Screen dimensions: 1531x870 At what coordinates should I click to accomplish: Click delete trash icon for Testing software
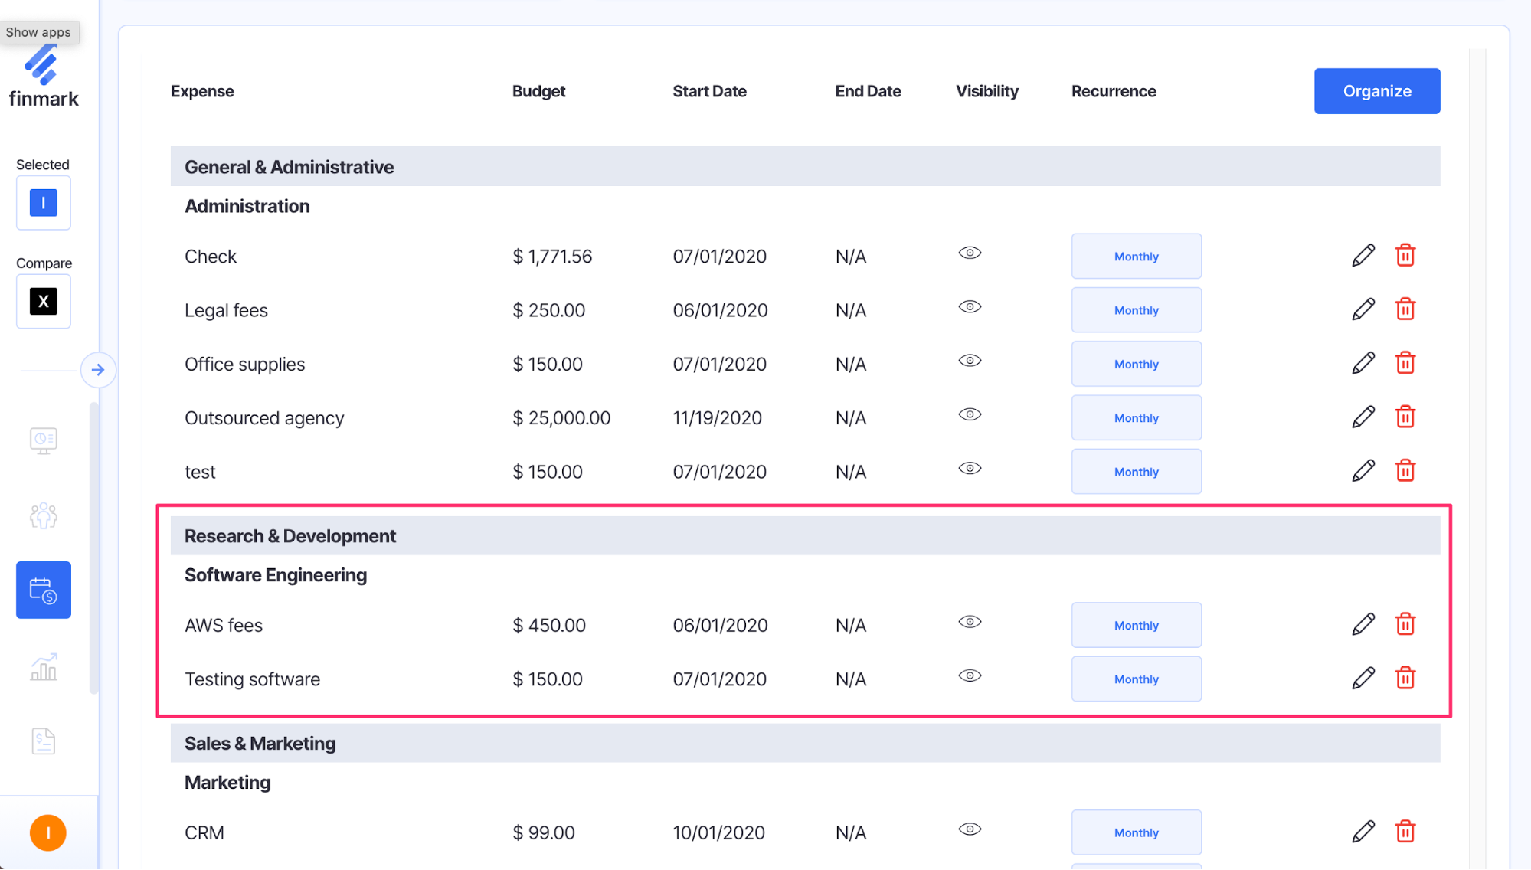point(1406,679)
